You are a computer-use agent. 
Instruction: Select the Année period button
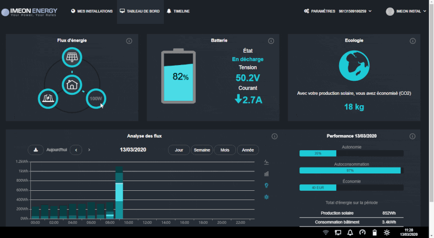tap(248, 150)
